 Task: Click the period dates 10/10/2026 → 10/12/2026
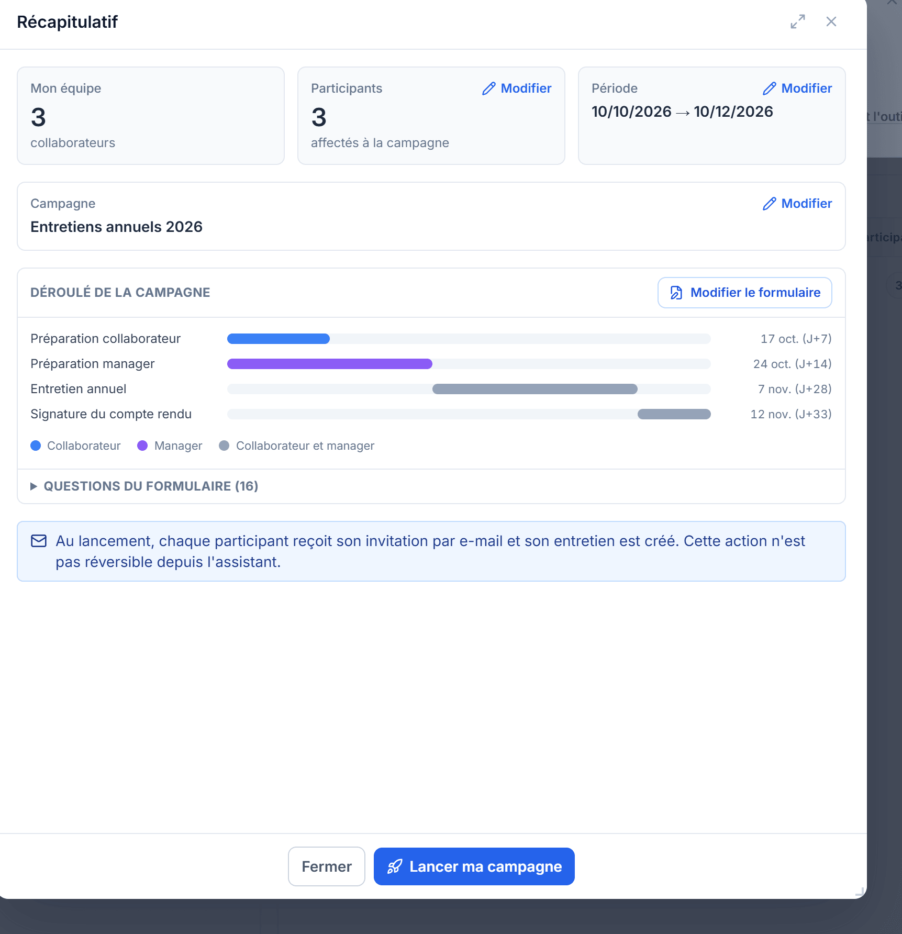pos(682,112)
